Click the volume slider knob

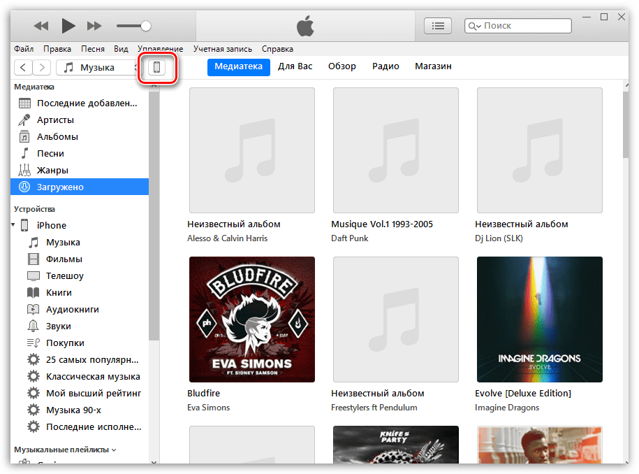(145, 26)
